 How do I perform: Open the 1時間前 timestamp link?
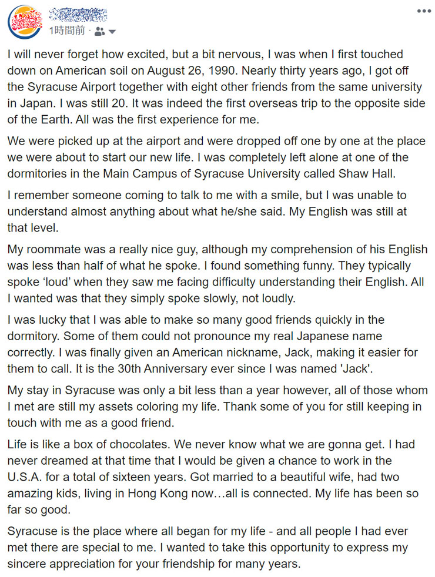(x=67, y=31)
